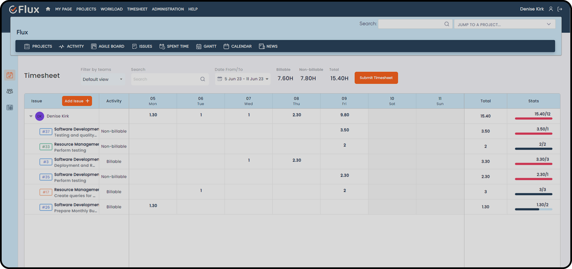Open the Agile Board
The image size is (572, 269).
click(108, 46)
